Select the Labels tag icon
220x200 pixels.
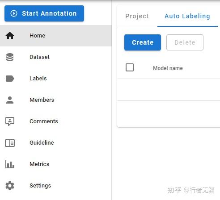pyautogui.click(x=10, y=79)
